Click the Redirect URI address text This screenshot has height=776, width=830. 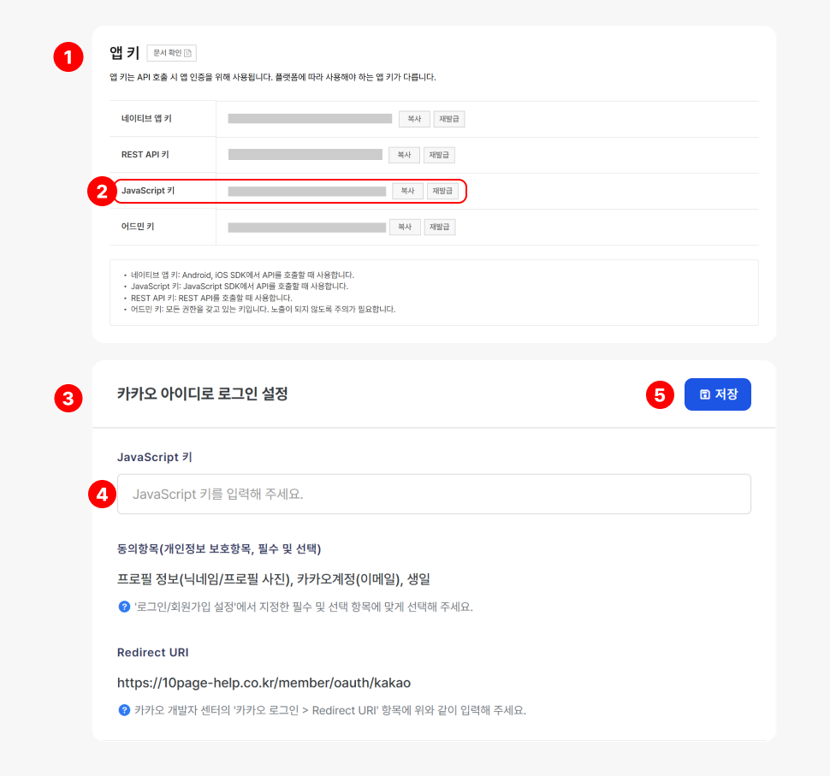coord(264,683)
